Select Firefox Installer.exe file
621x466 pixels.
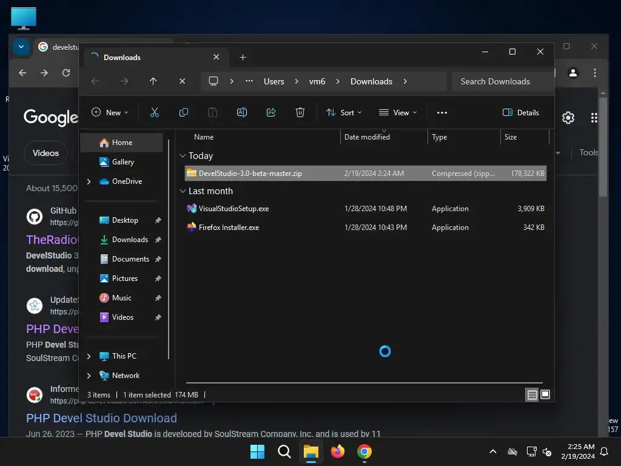(366, 228)
